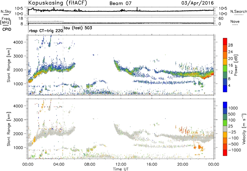
Task: Select the "Freq. [MHz]" axis label
Action: [6, 21]
